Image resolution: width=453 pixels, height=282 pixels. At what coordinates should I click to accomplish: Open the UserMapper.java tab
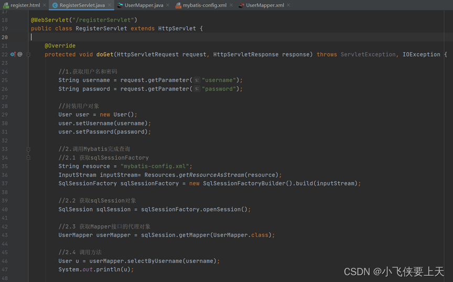(x=144, y=5)
